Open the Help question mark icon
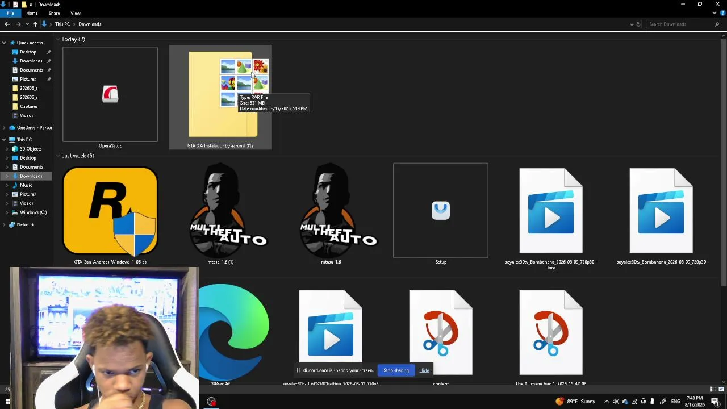This screenshot has width=727, height=409. point(722,13)
